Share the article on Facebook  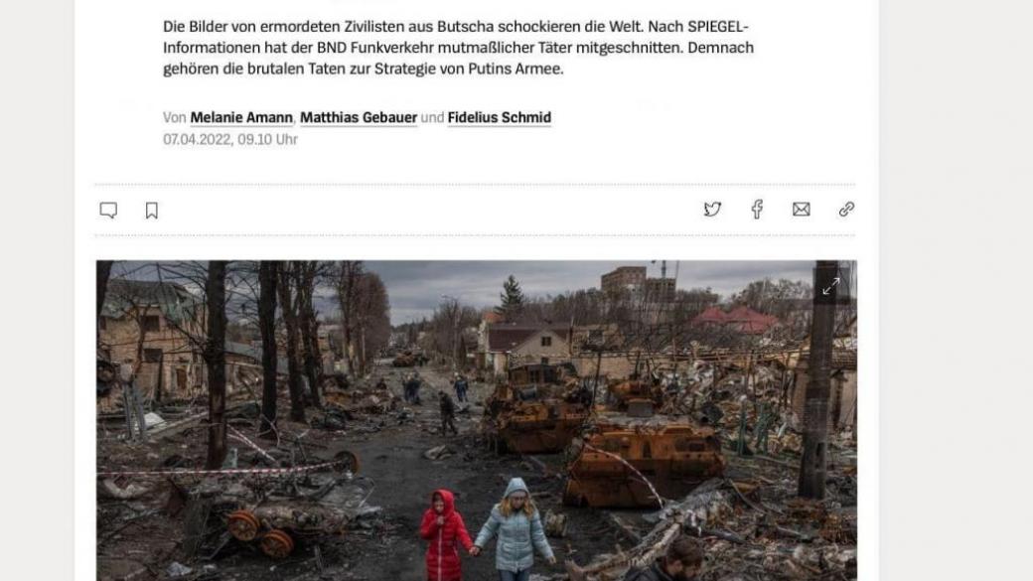[757, 210]
